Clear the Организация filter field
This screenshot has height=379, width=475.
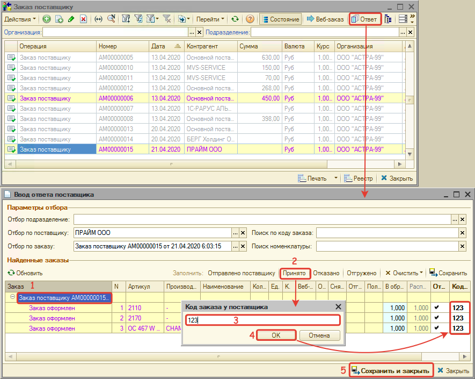pyautogui.click(x=199, y=32)
